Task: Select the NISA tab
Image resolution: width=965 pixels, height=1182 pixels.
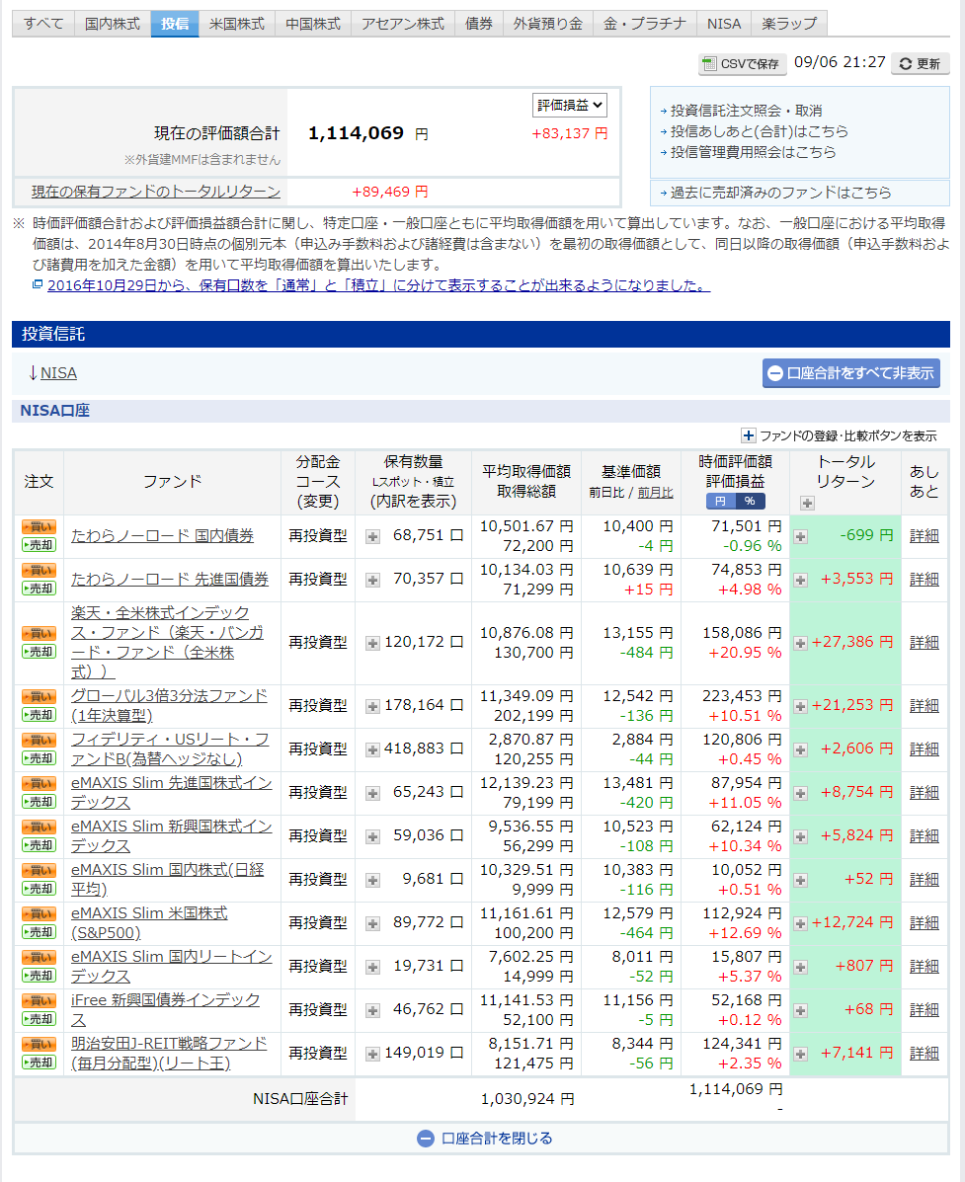Action: pos(724,24)
